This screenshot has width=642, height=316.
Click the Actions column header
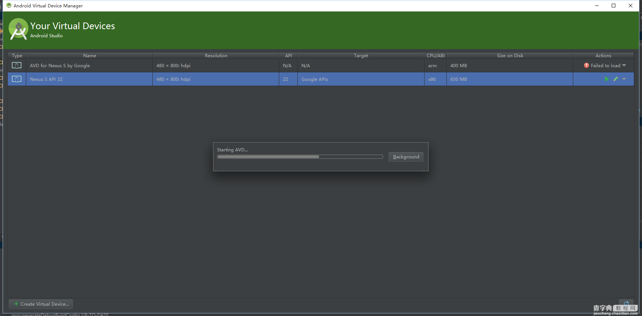[x=604, y=55]
